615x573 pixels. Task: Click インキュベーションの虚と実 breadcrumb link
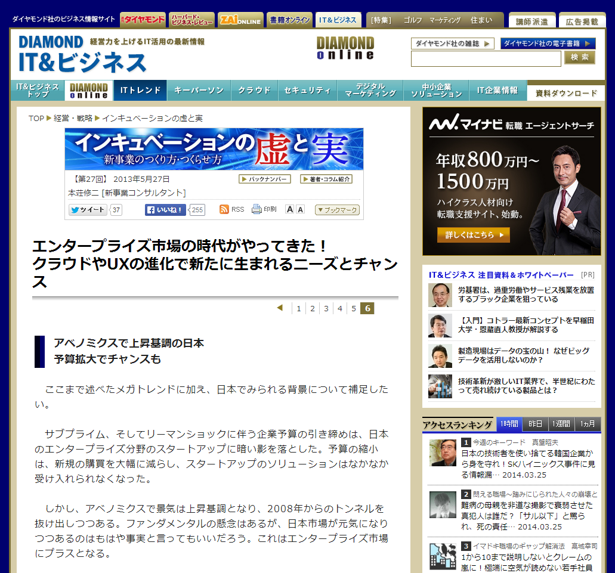[x=152, y=119]
